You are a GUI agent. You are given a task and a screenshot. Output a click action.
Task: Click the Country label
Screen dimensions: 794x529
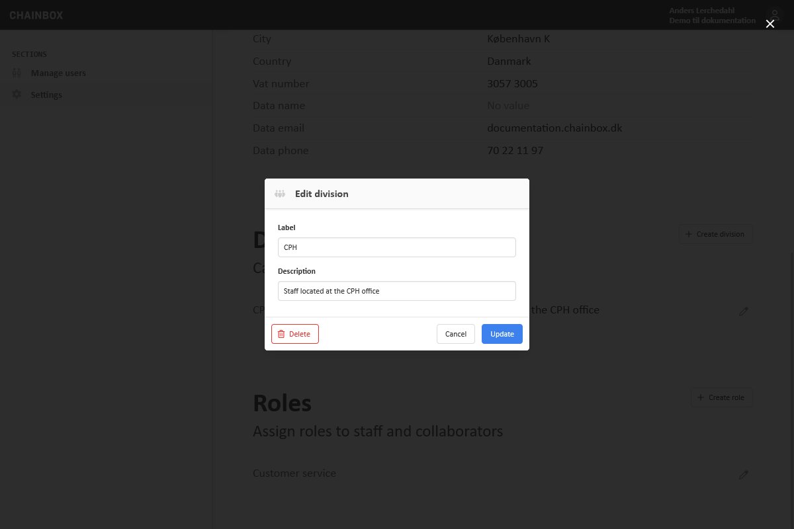click(x=272, y=61)
